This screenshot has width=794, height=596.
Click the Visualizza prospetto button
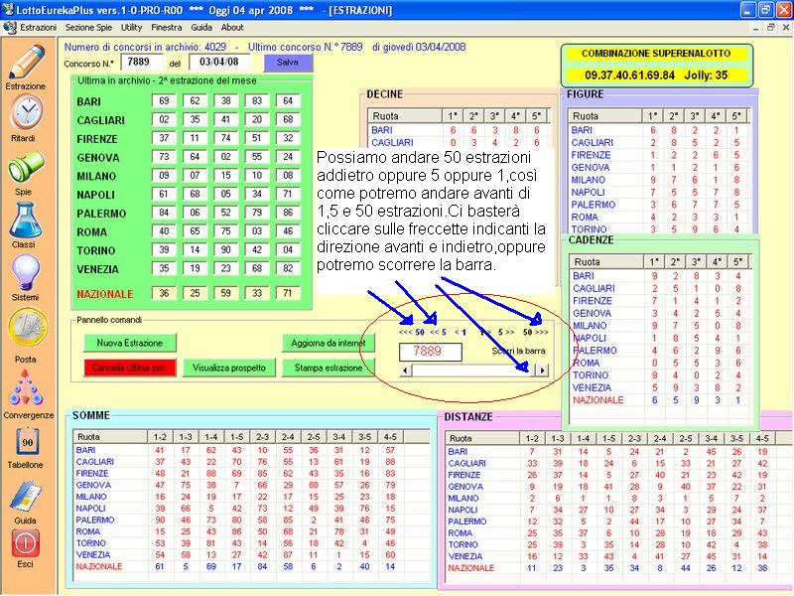click(229, 368)
